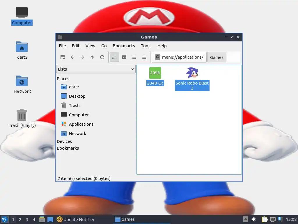Image resolution: width=298 pixels, height=224 pixels.
Task: Click the window folder icon in titlebar
Action: (x=60, y=37)
